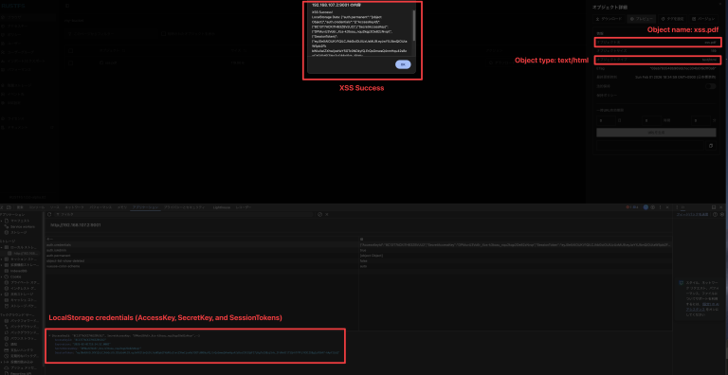This screenshot has height=375, width=728.
Task: Click the grey URL generate button
Action: pyautogui.click(x=656, y=133)
